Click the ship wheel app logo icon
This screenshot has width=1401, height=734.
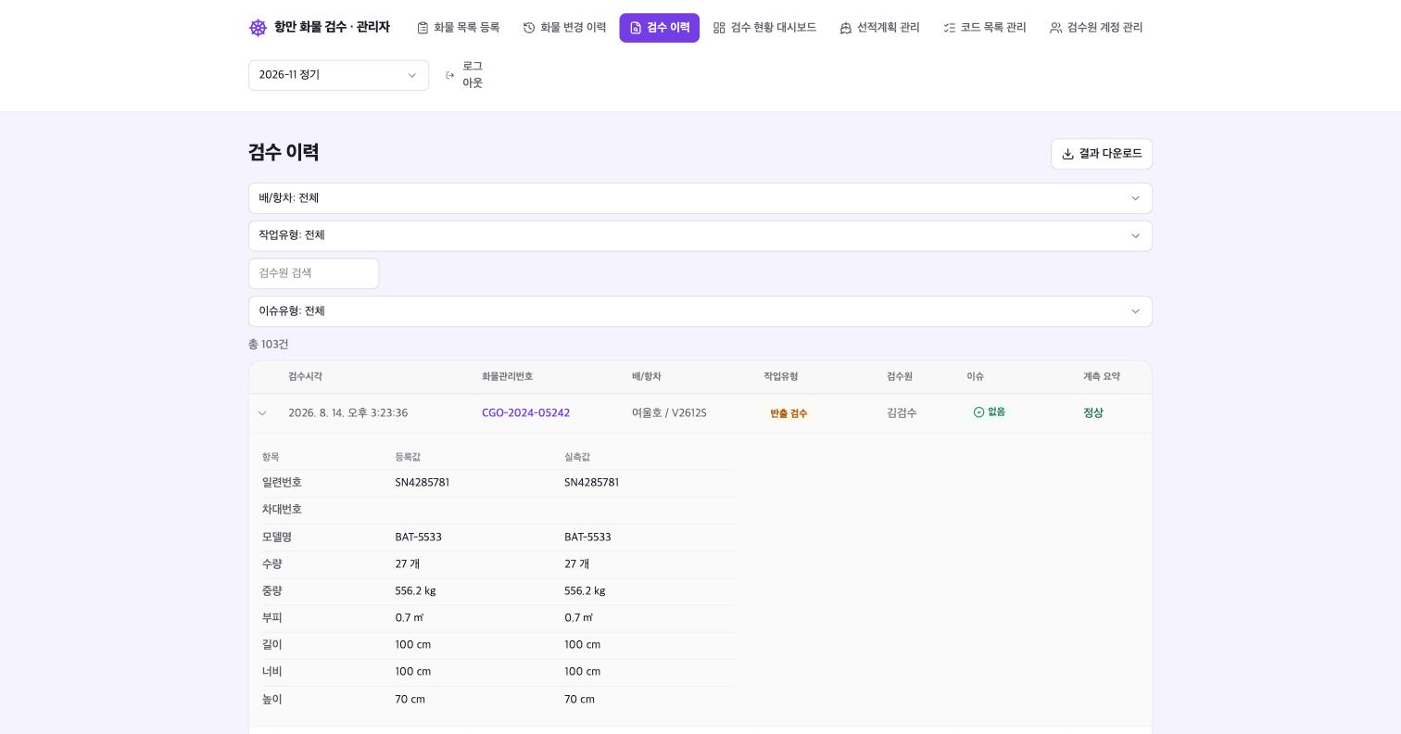click(259, 28)
